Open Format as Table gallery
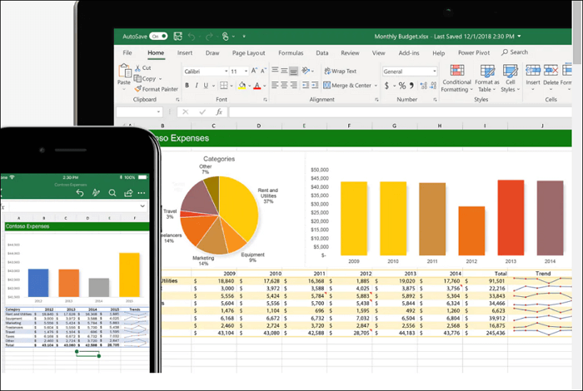Image resolution: width=583 pixels, height=391 pixels. point(487,78)
